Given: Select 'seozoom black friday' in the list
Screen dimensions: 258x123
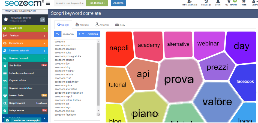Looking at the screenshot, I should tap(67, 82).
